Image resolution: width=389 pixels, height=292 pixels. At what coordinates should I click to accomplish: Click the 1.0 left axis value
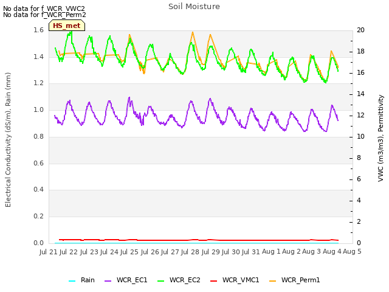[38, 110]
